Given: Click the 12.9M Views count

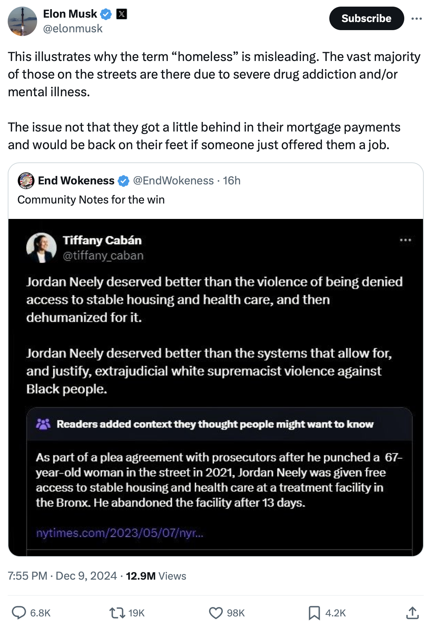Looking at the screenshot, I should point(156,576).
